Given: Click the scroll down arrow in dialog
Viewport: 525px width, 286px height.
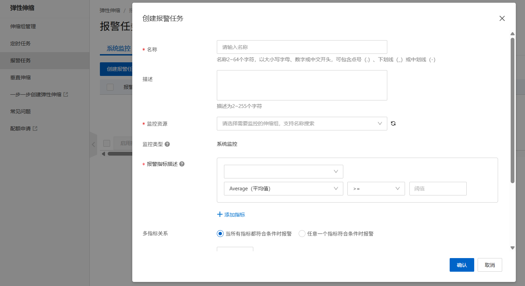Looking at the screenshot, I should 512,248.
